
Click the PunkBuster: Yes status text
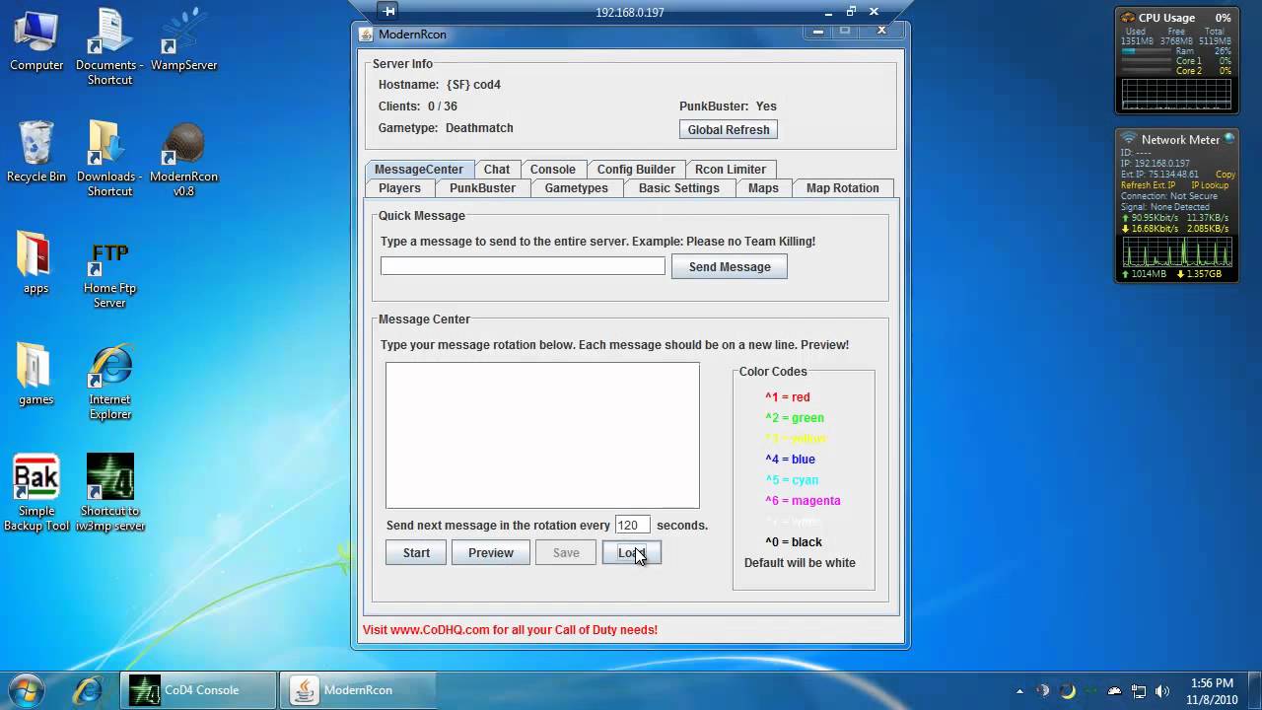(x=728, y=106)
